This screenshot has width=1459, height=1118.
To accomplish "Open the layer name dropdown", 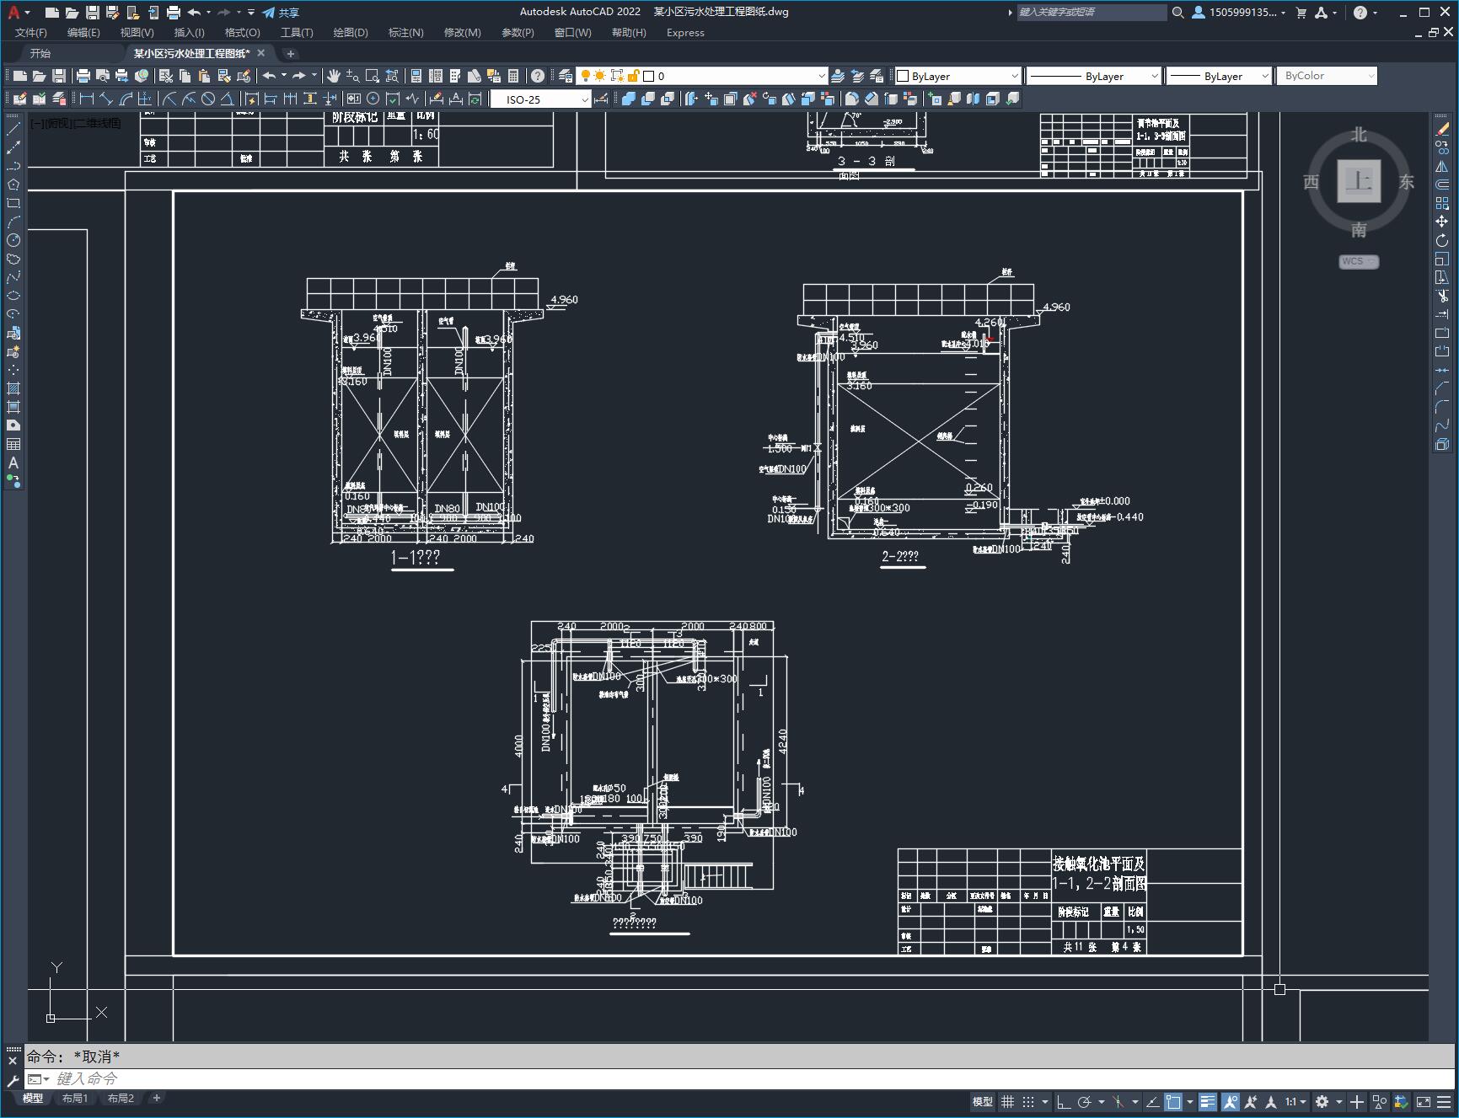I will click(822, 76).
